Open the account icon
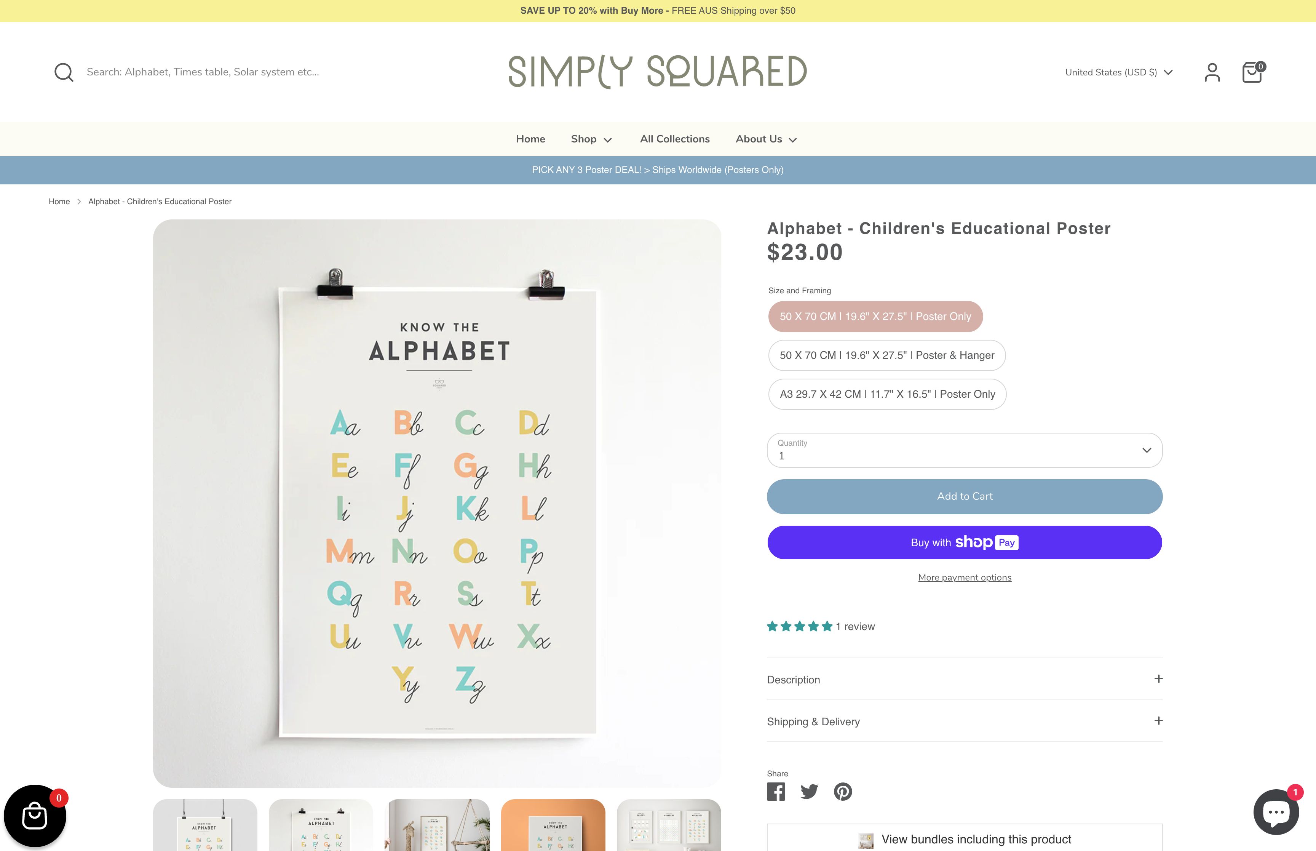Screen dimensions: 1316x851 click(x=1213, y=72)
